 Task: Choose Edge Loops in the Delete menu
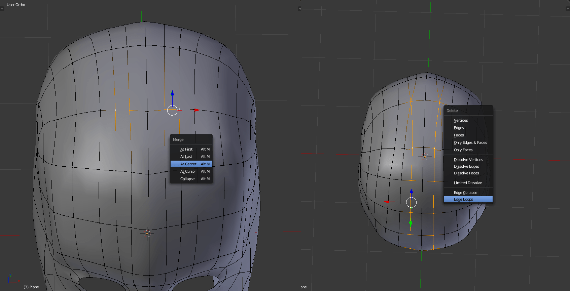463,199
